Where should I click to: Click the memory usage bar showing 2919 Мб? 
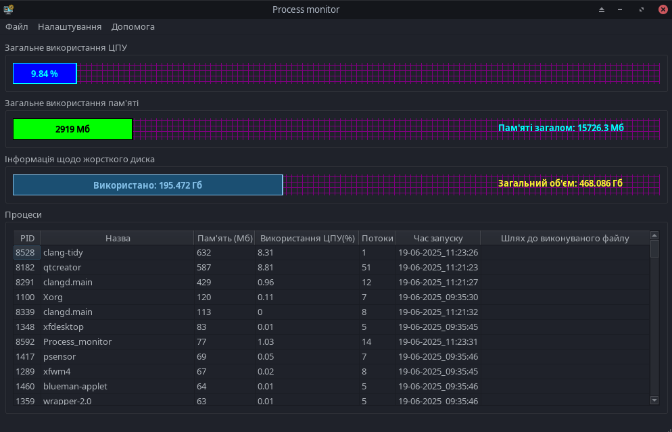[72, 129]
